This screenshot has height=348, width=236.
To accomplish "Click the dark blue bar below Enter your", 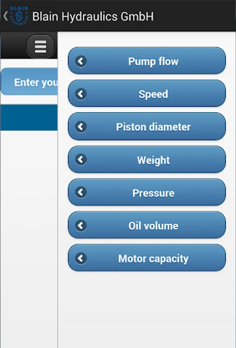I will tap(29, 118).
